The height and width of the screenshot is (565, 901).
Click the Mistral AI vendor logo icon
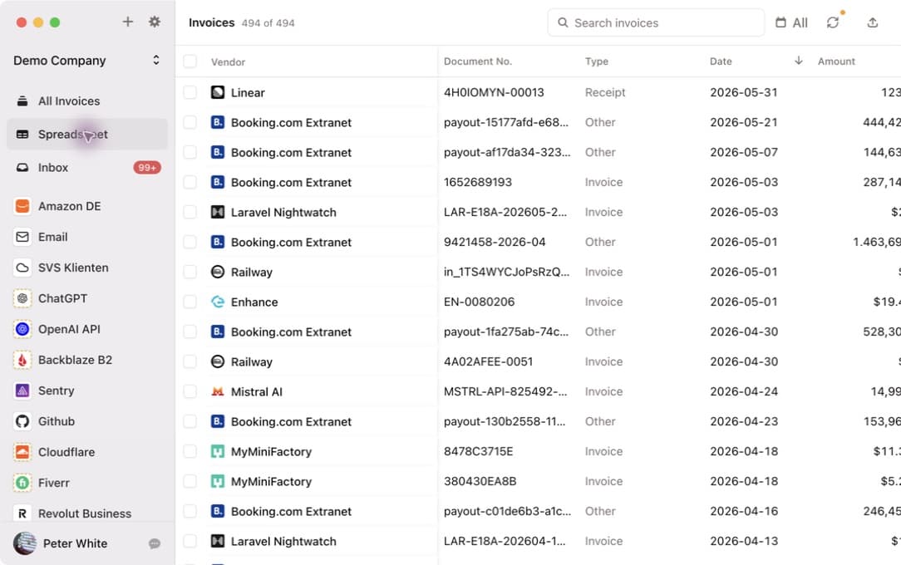(218, 391)
